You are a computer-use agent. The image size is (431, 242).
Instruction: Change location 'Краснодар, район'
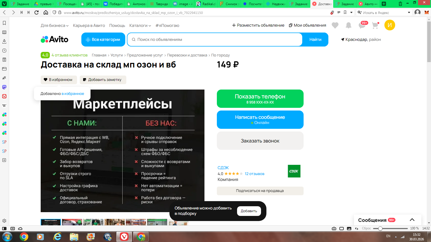(361, 40)
